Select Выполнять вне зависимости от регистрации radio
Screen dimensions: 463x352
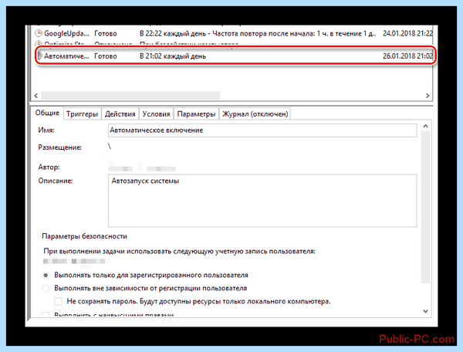click(46, 288)
